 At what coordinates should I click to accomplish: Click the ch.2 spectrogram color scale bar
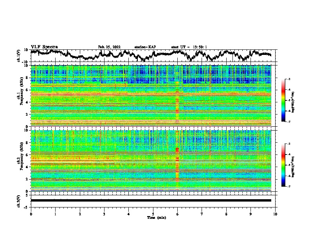tap(283, 165)
